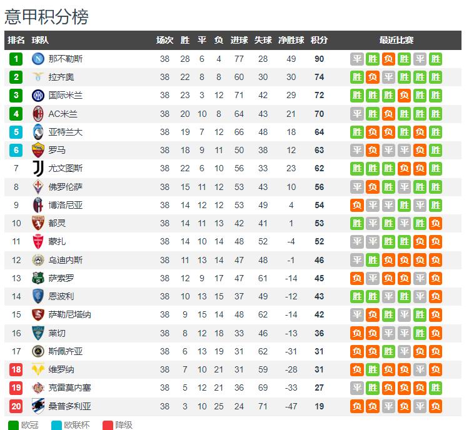Sort by the 净胜球 column header
Viewport: 469px width, 430px height.
coord(291,40)
